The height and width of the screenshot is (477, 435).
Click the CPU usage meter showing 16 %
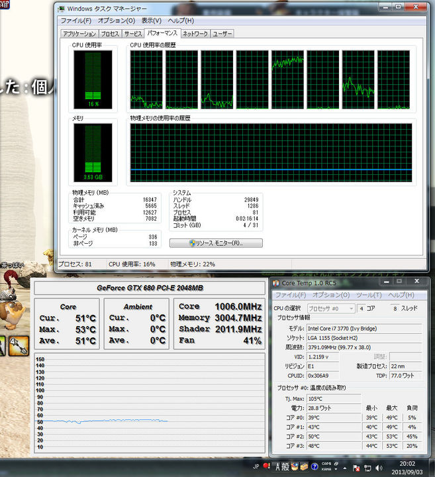tap(93, 79)
